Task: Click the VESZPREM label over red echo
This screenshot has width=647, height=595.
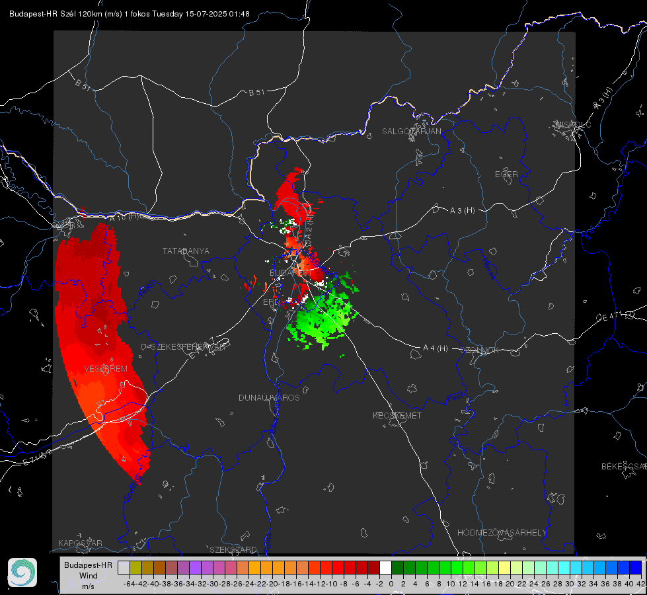Action: pyautogui.click(x=106, y=368)
